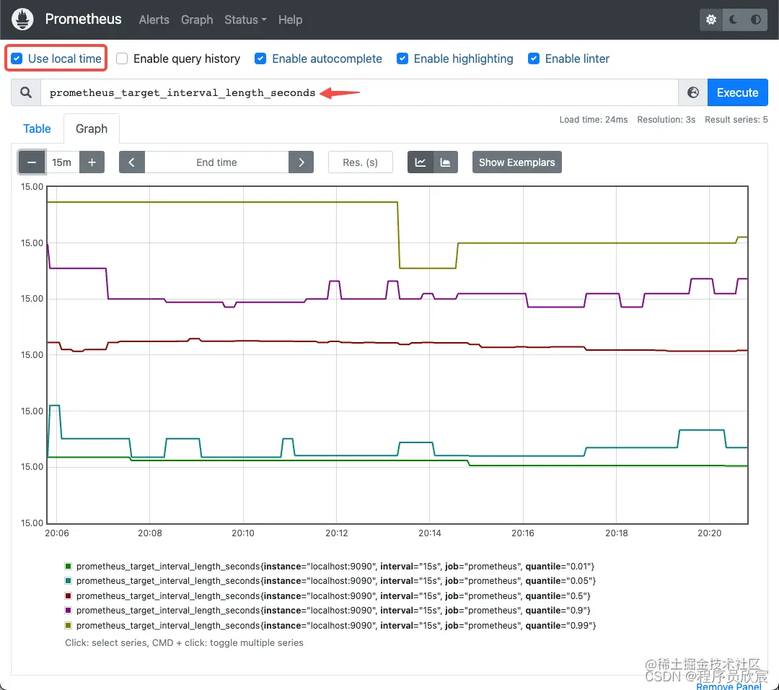Expand the Status dropdown menu
The height and width of the screenshot is (690, 779).
(245, 19)
